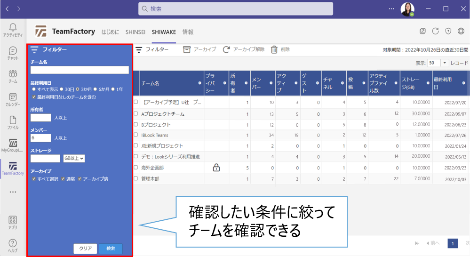Viewport: 470px width, 257px height.
Task: Click the globe icon in header
Action: tap(461, 31)
